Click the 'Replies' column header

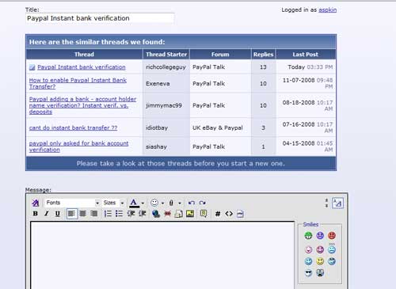(x=263, y=55)
